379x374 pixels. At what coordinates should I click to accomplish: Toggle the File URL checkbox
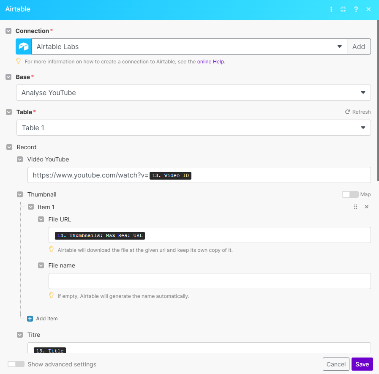[41, 219]
